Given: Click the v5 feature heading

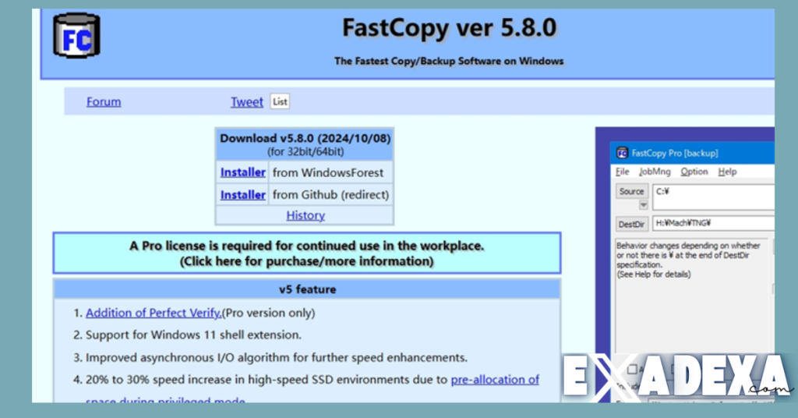Looking at the screenshot, I should pos(307,289).
